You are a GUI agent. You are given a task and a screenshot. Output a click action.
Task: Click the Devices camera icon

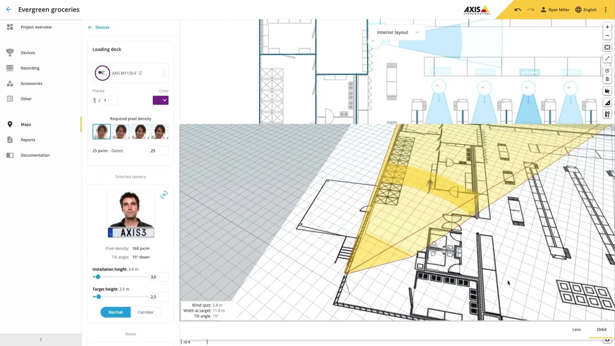pos(10,52)
